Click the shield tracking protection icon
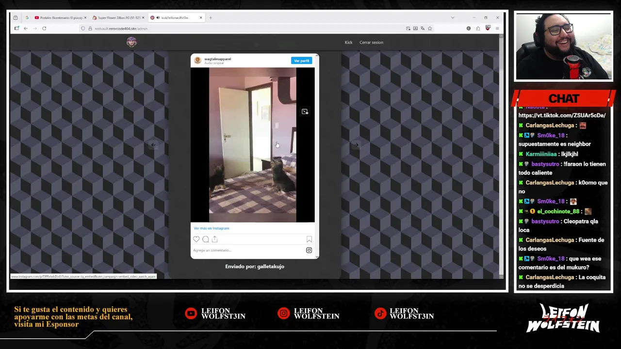The width and height of the screenshot is (621, 349). [83, 29]
